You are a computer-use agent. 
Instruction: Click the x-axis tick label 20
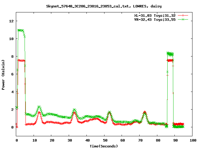pyautogui.click(x=52, y=140)
